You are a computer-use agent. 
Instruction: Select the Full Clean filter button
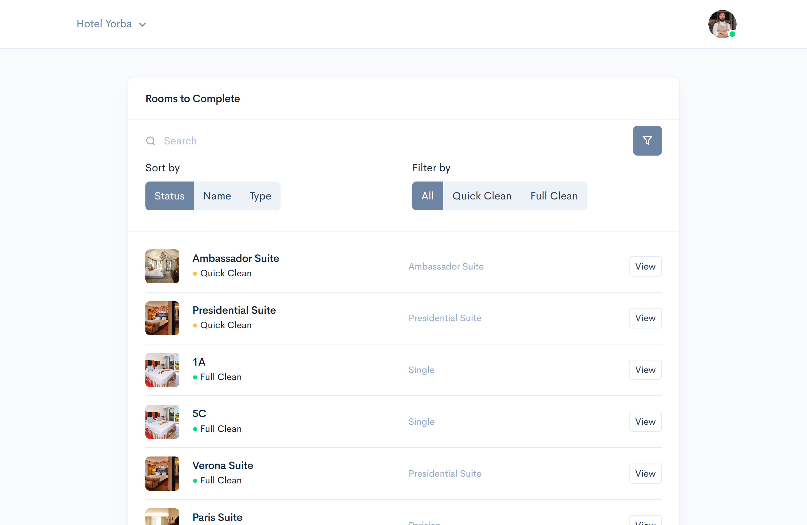pyautogui.click(x=553, y=195)
